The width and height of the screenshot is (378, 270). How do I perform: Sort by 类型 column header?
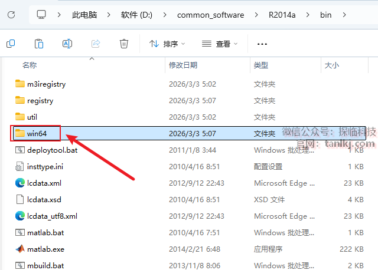261,65
